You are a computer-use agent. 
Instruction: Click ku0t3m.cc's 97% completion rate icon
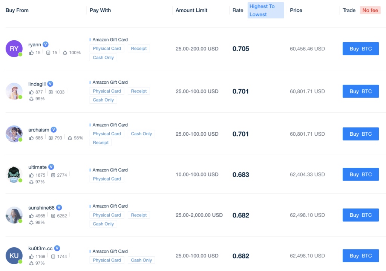click(x=31, y=263)
